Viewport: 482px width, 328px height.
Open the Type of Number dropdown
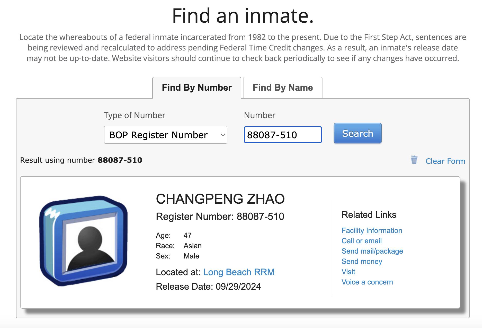(165, 135)
